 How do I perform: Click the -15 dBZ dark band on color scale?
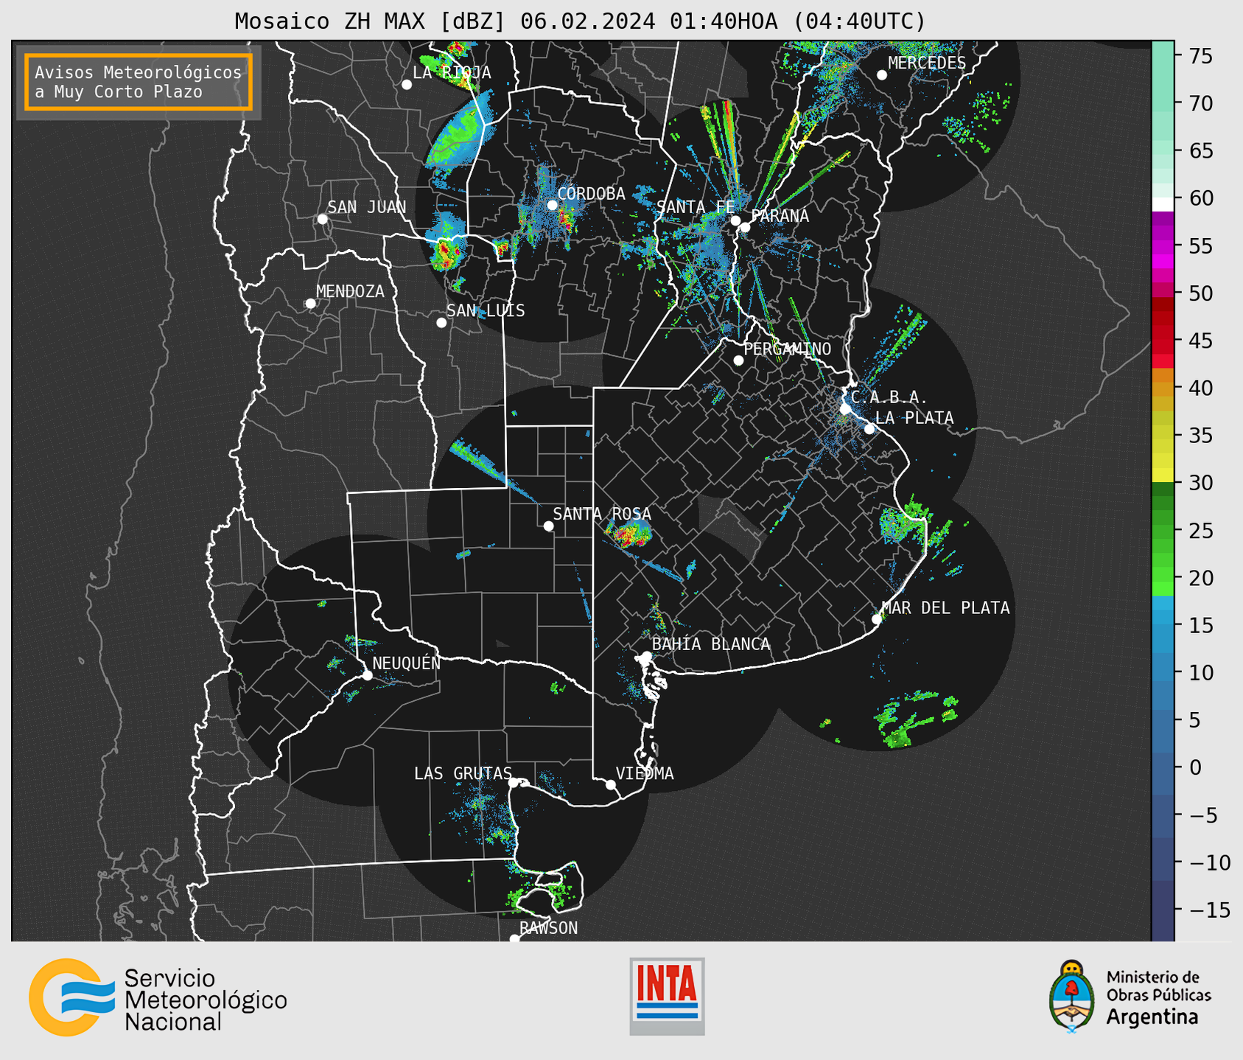[1163, 910]
